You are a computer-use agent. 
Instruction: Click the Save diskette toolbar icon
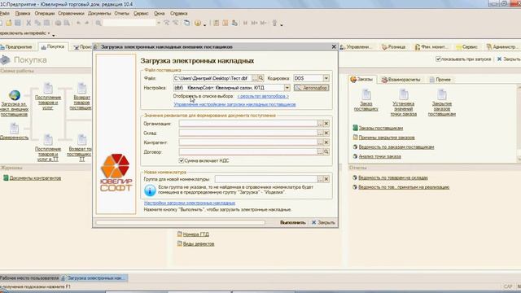click(18, 23)
